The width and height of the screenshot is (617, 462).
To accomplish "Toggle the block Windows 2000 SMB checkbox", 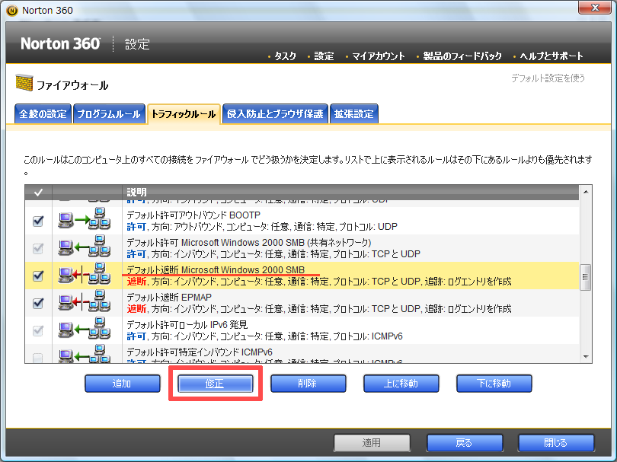I will tap(38, 276).
